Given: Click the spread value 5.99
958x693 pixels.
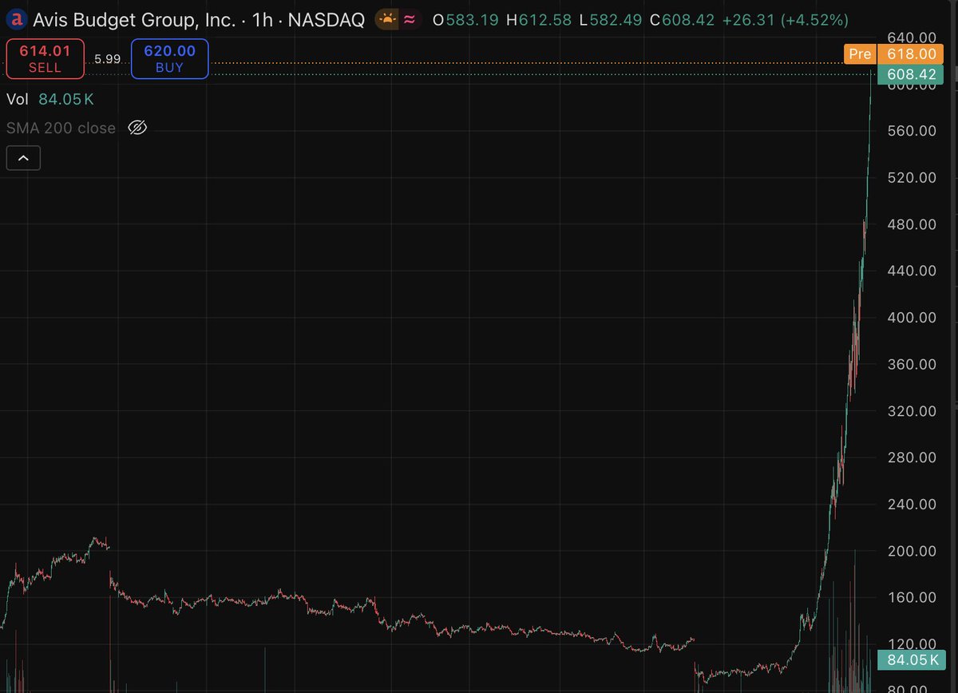Looking at the screenshot, I should click(107, 59).
